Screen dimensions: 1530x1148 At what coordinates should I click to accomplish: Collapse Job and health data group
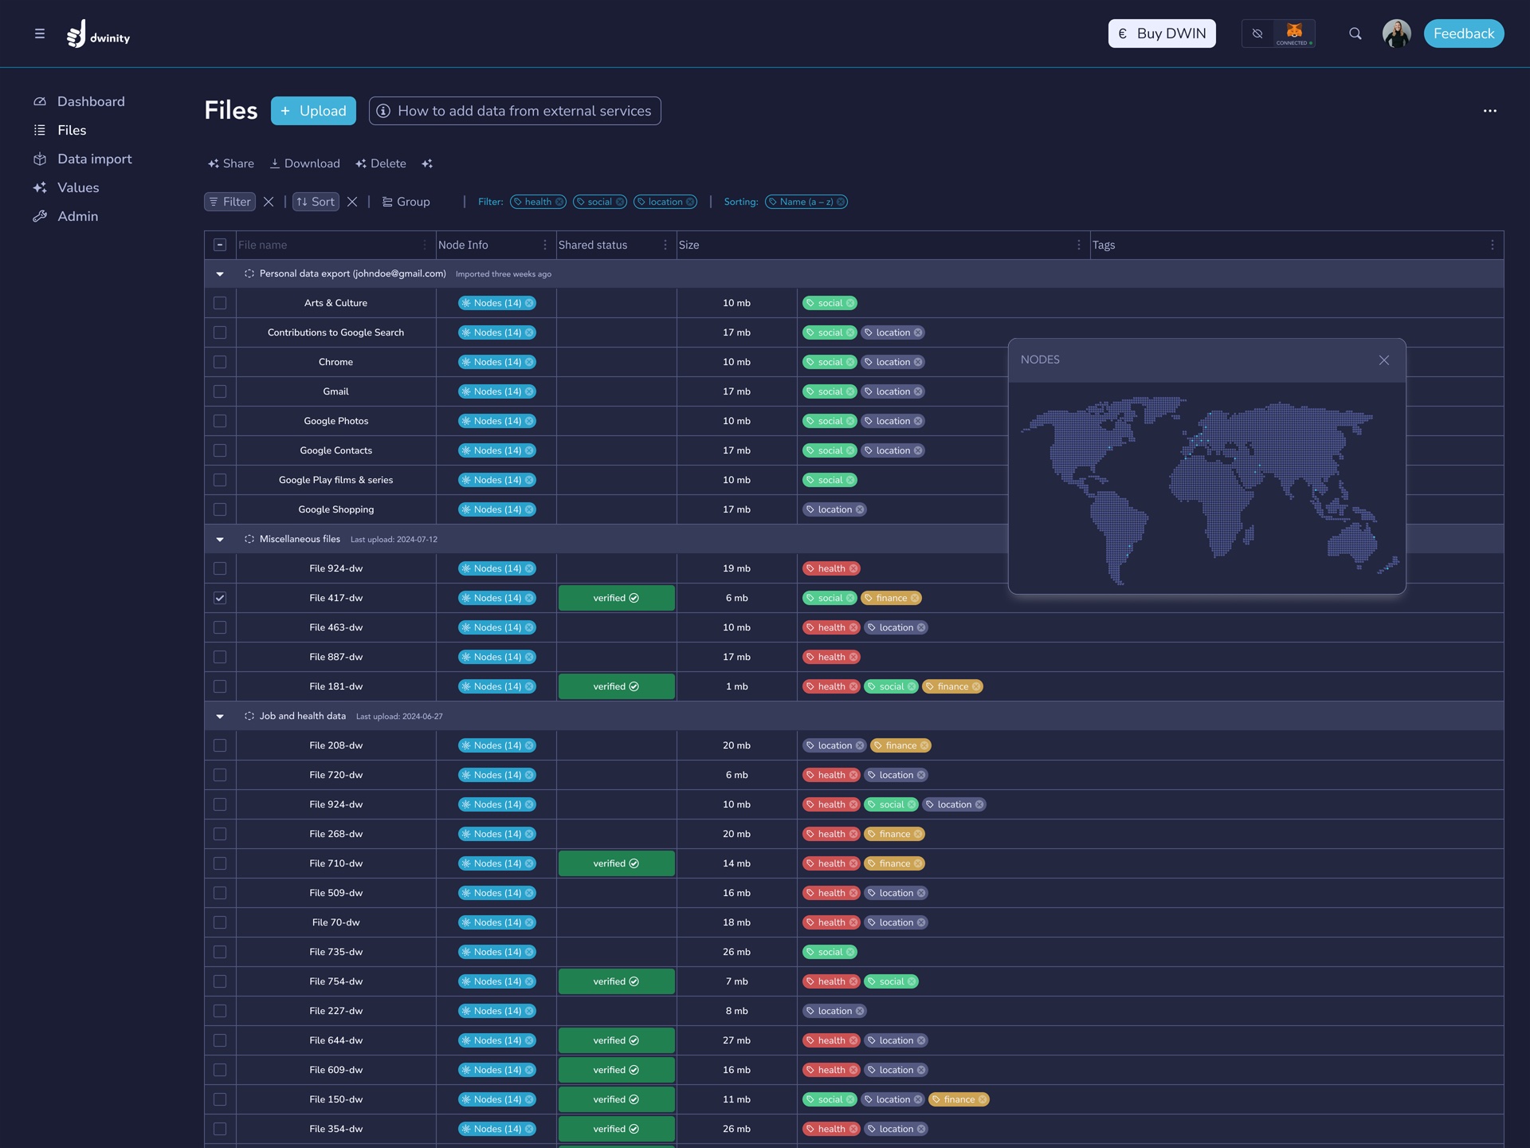click(220, 717)
